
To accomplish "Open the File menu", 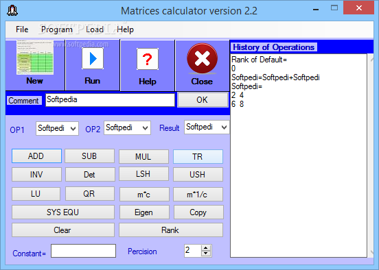I will click(22, 29).
